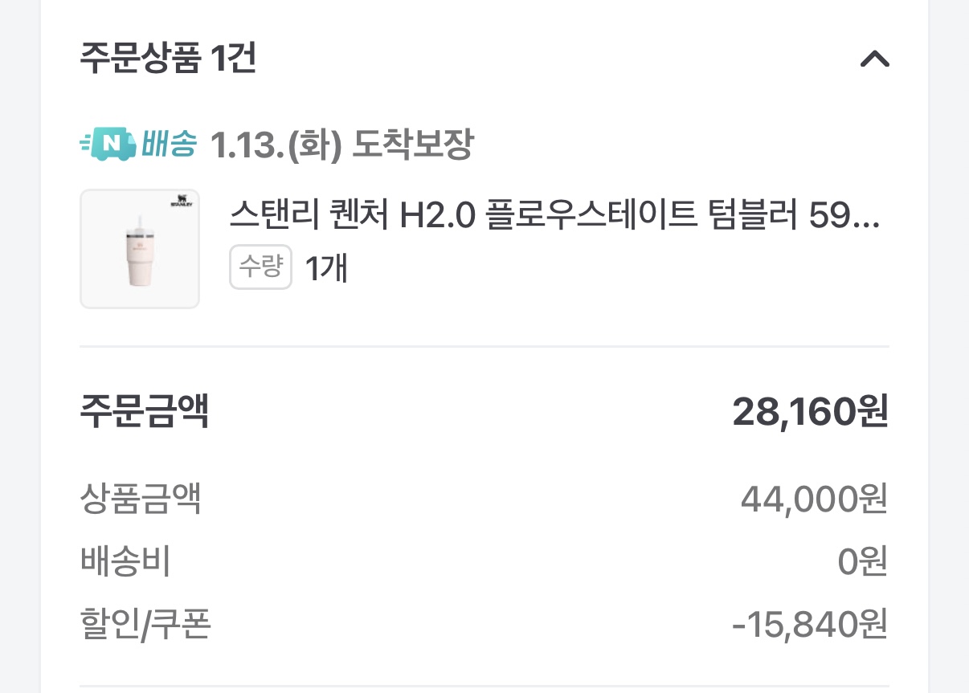
Task: Click the 주문금액 label
Action: pos(145,411)
